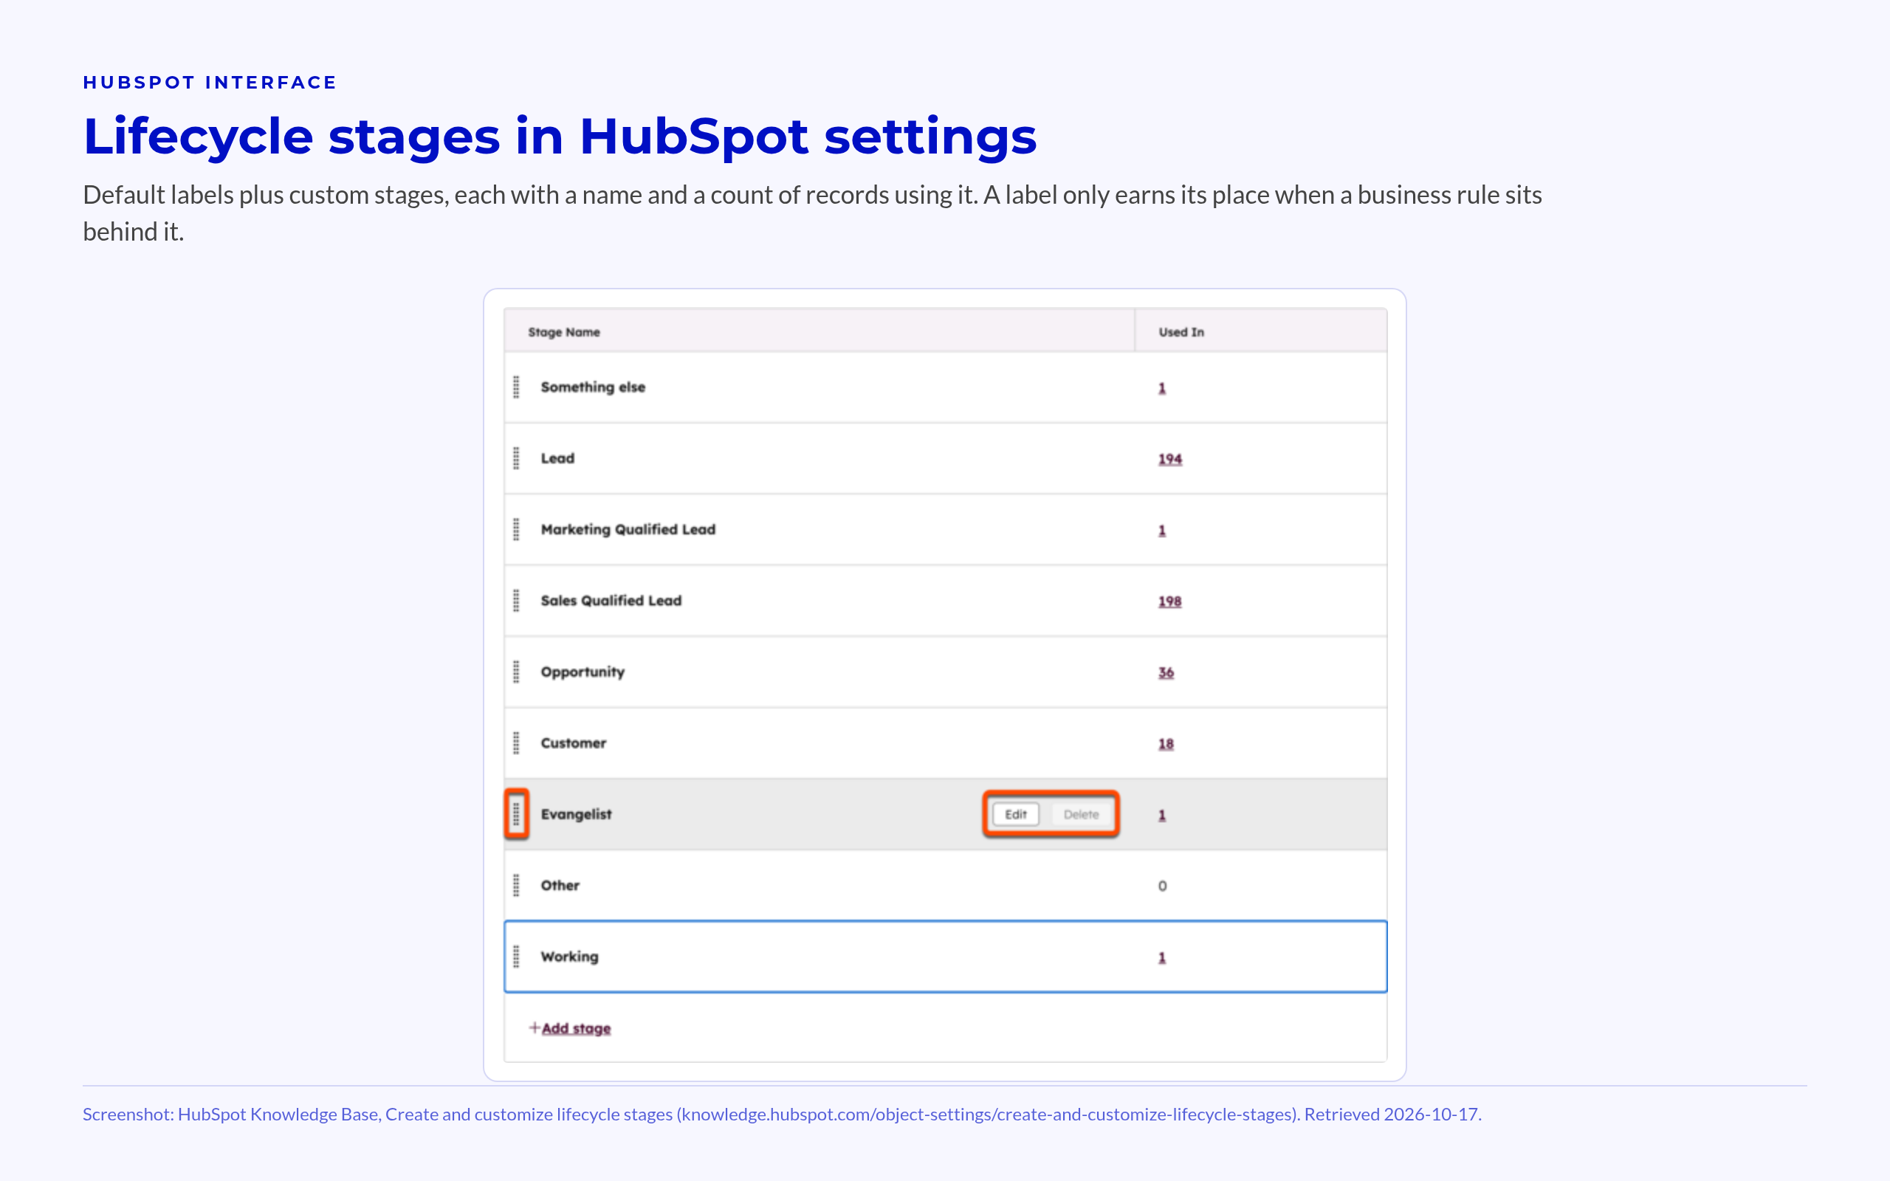
Task: Click drag handle beside Lead stage
Action: pos(516,458)
